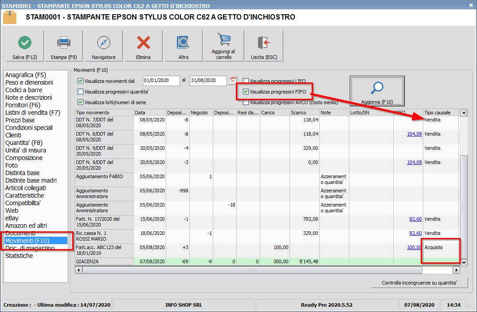Open the Foto section
The width and height of the screenshot is (477, 312).
pos(12,165)
